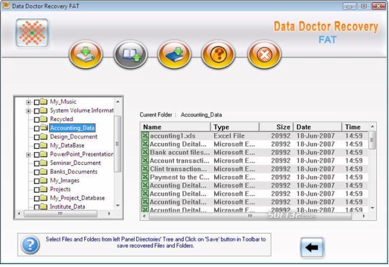Click the My_DataBase folder icon

coord(44,145)
